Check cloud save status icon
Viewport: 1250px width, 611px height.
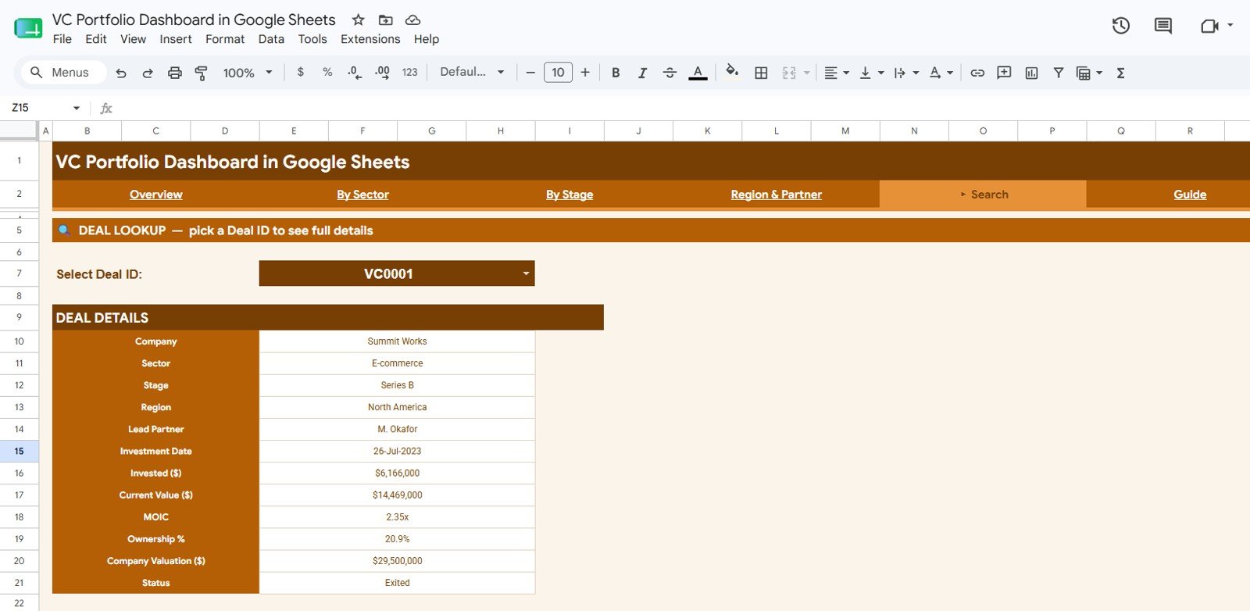coord(413,20)
